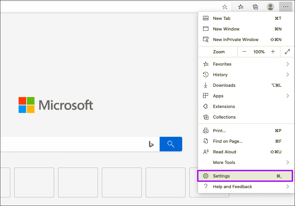This screenshot has height=206, width=295.
Task: Click the Zoom label in menu
Action: (219, 52)
